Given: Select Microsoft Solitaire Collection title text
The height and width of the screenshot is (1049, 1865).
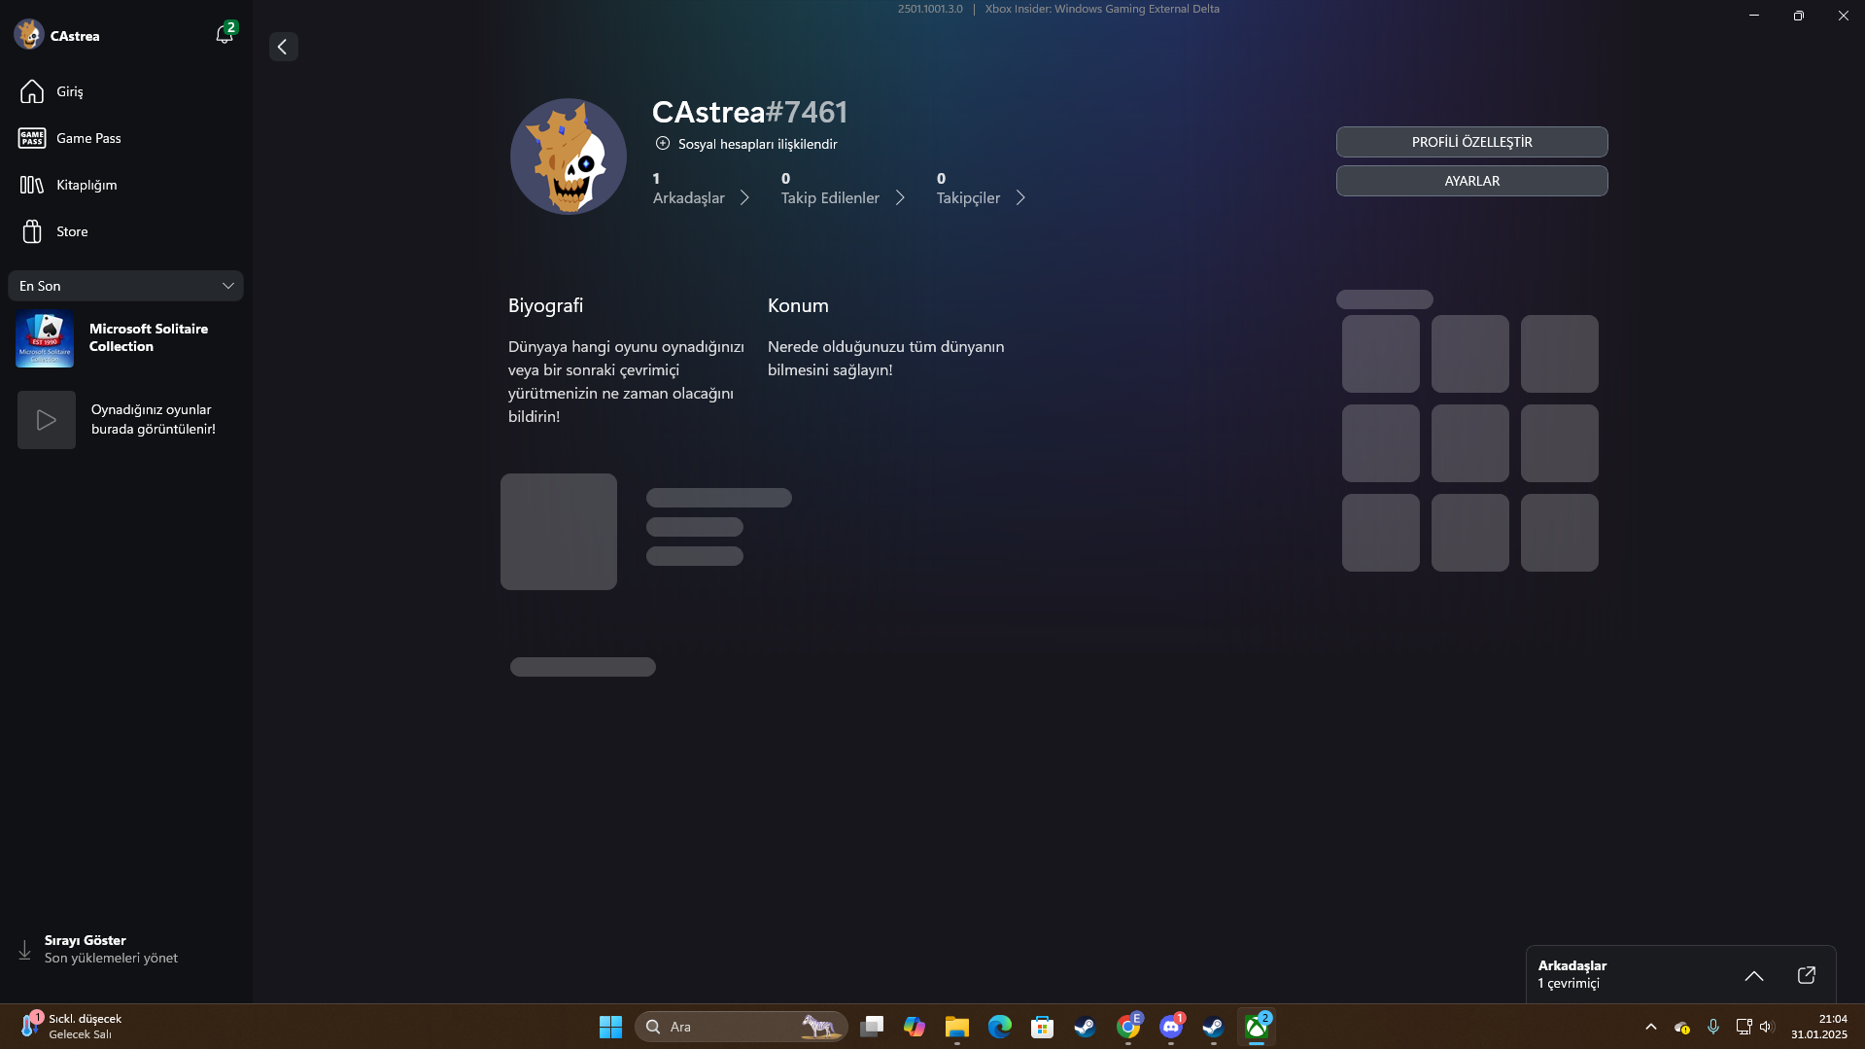Looking at the screenshot, I should pos(149,337).
